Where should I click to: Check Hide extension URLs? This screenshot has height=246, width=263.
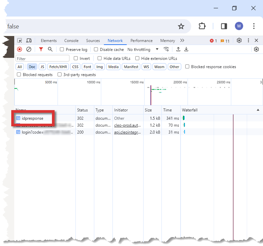tap(137, 58)
